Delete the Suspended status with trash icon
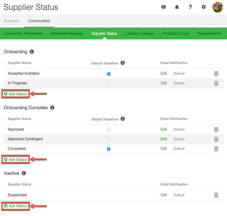 pos(216,195)
